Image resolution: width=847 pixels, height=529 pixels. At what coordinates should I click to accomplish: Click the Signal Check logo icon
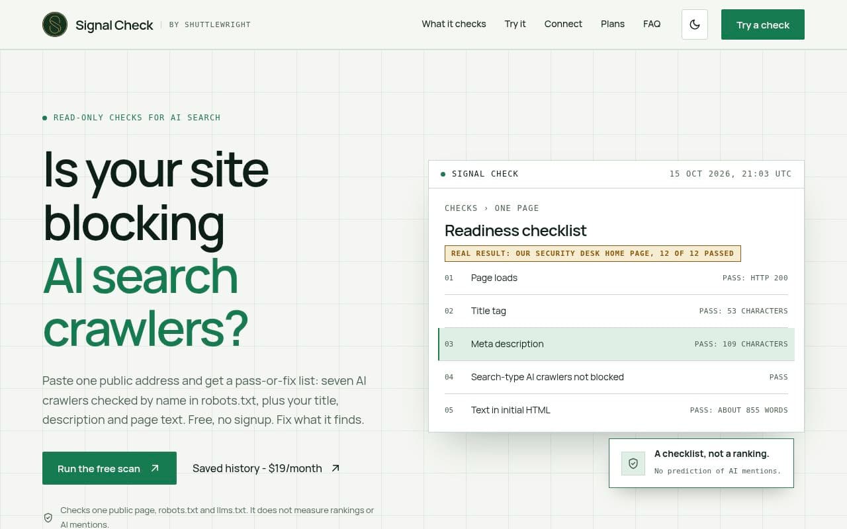click(x=55, y=24)
